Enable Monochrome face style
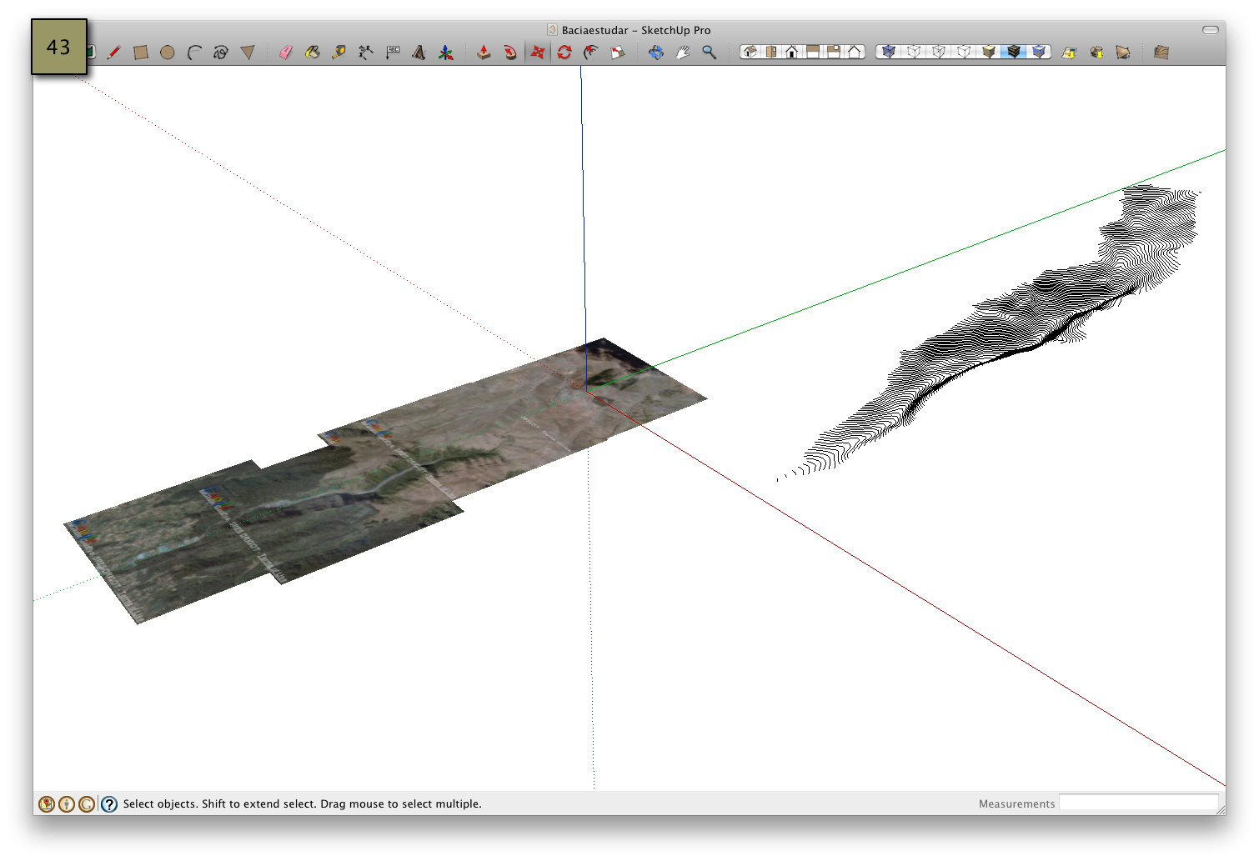The height and width of the screenshot is (861, 1259). pyautogui.click(x=1040, y=52)
